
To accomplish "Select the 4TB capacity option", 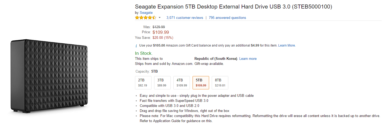I will [x=182, y=83].
